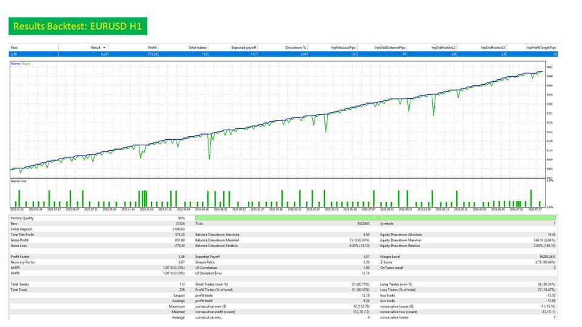Screen dimensions: 582x327
Task: Click the Ticks value 5522465
Action: [x=363, y=223]
